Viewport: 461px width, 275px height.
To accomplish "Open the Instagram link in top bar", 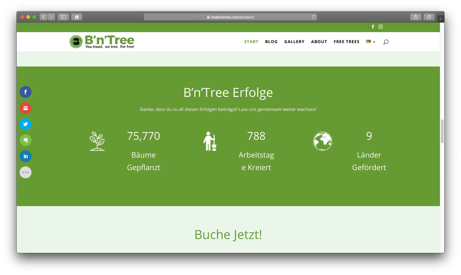I will pyautogui.click(x=381, y=27).
